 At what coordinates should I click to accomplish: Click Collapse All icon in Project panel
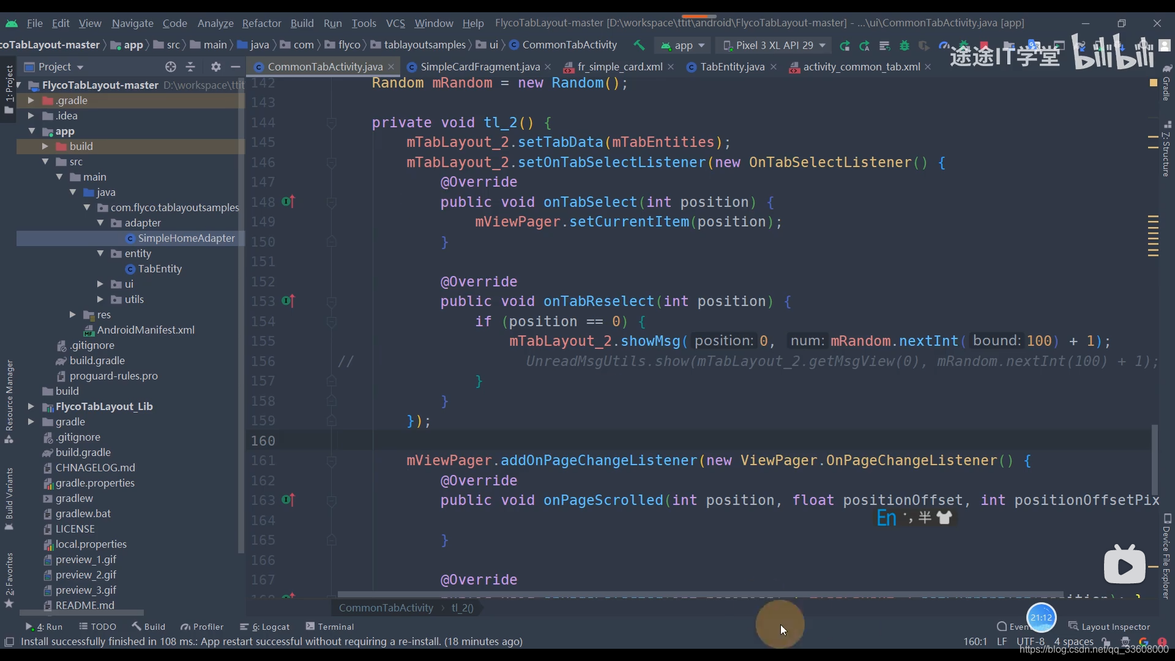click(x=190, y=67)
